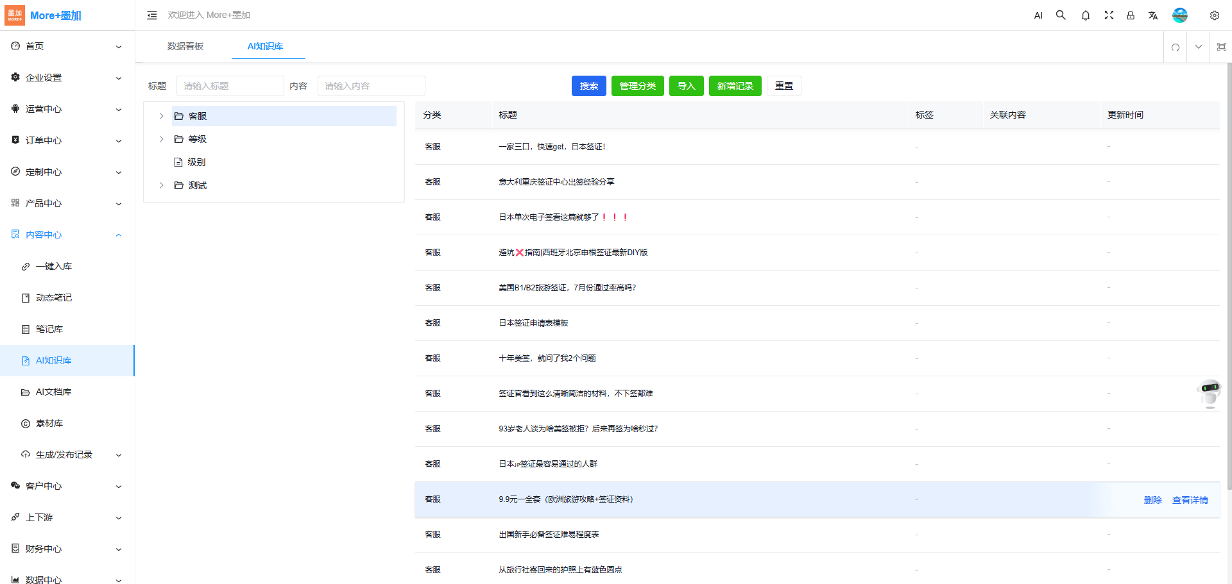Click the refresh icon in tab bar
Screen dimensions: 1232x584
pos(1175,47)
